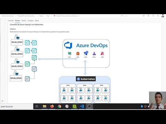Open File Explorer from the taskbar
Viewport: 166px width, 124px height.
[x=45, y=106]
